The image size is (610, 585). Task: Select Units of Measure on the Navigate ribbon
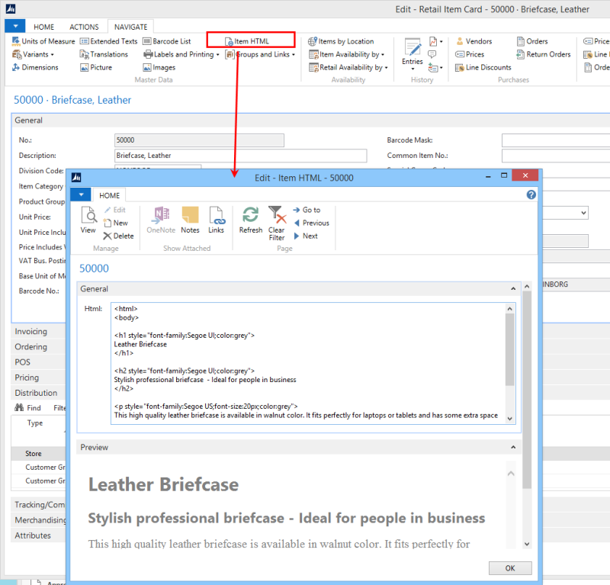pos(48,41)
